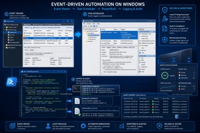Viewport: 200px width, 133px height.
Task: Click the red Error icon in the selected event row
Action: 24,38
